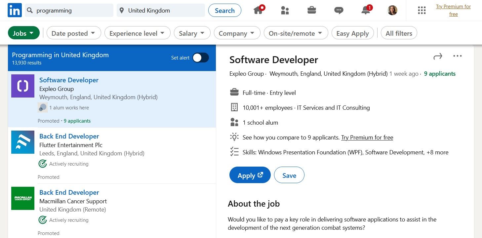Click the Actively recruiting checkmark icon
The width and height of the screenshot is (482, 238).
pyautogui.click(x=43, y=163)
